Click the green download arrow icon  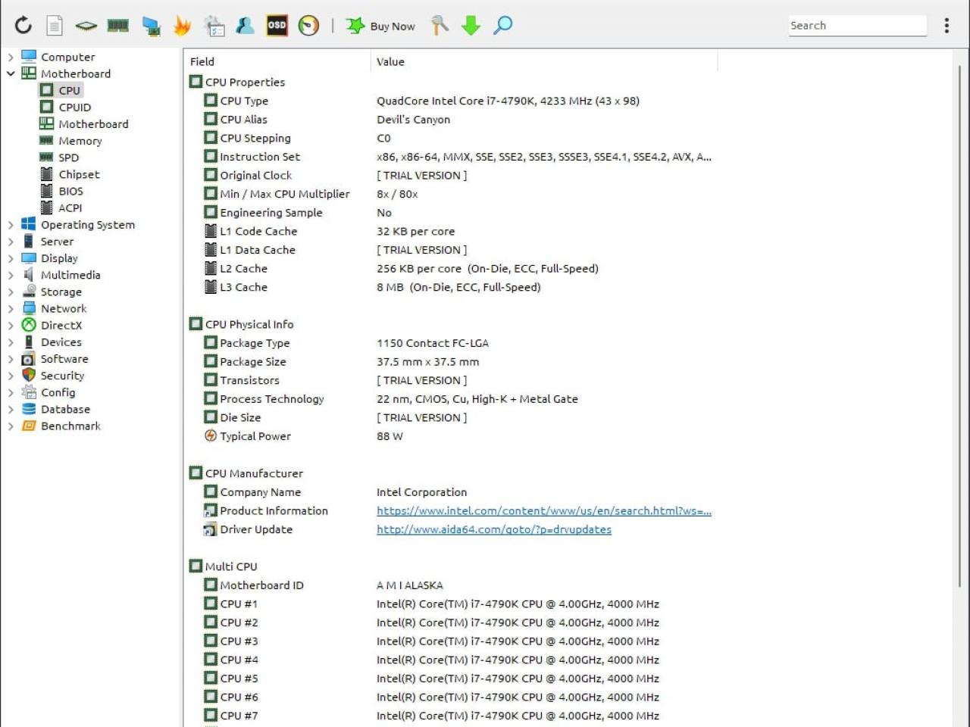[471, 26]
